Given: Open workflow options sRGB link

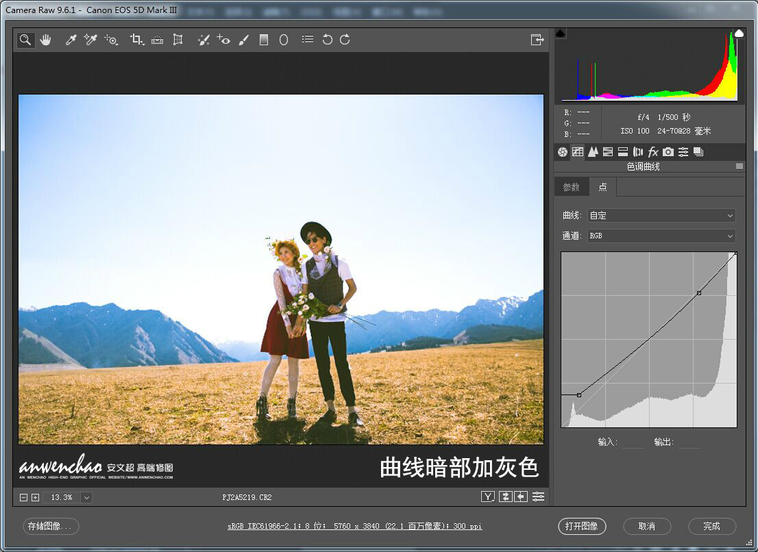Looking at the screenshot, I should click(354, 526).
